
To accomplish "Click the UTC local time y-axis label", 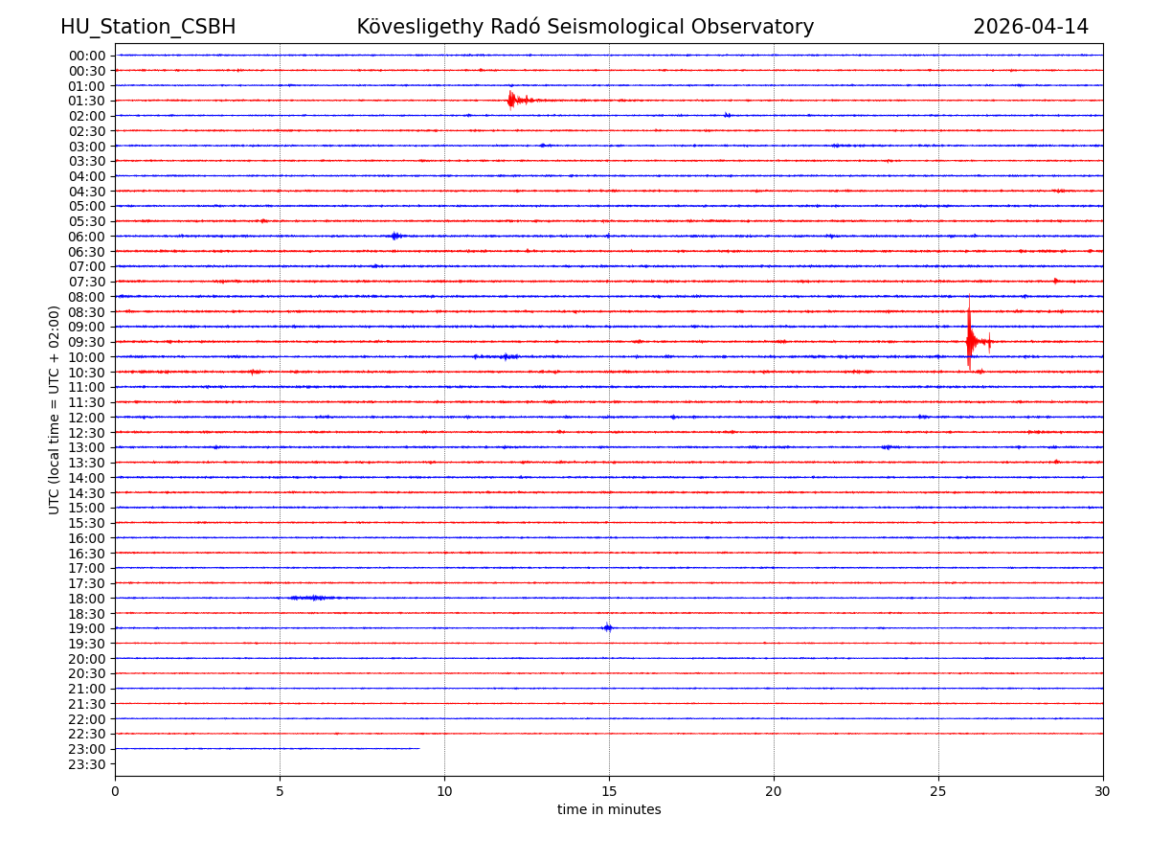I will [55, 410].
